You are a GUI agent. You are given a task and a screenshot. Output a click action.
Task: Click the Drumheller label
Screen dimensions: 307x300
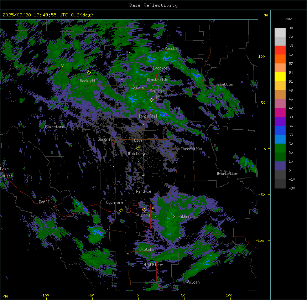point(227,174)
